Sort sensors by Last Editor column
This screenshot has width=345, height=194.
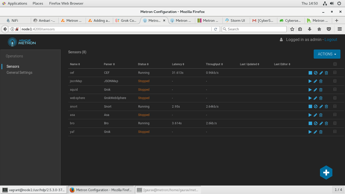tap(282, 64)
